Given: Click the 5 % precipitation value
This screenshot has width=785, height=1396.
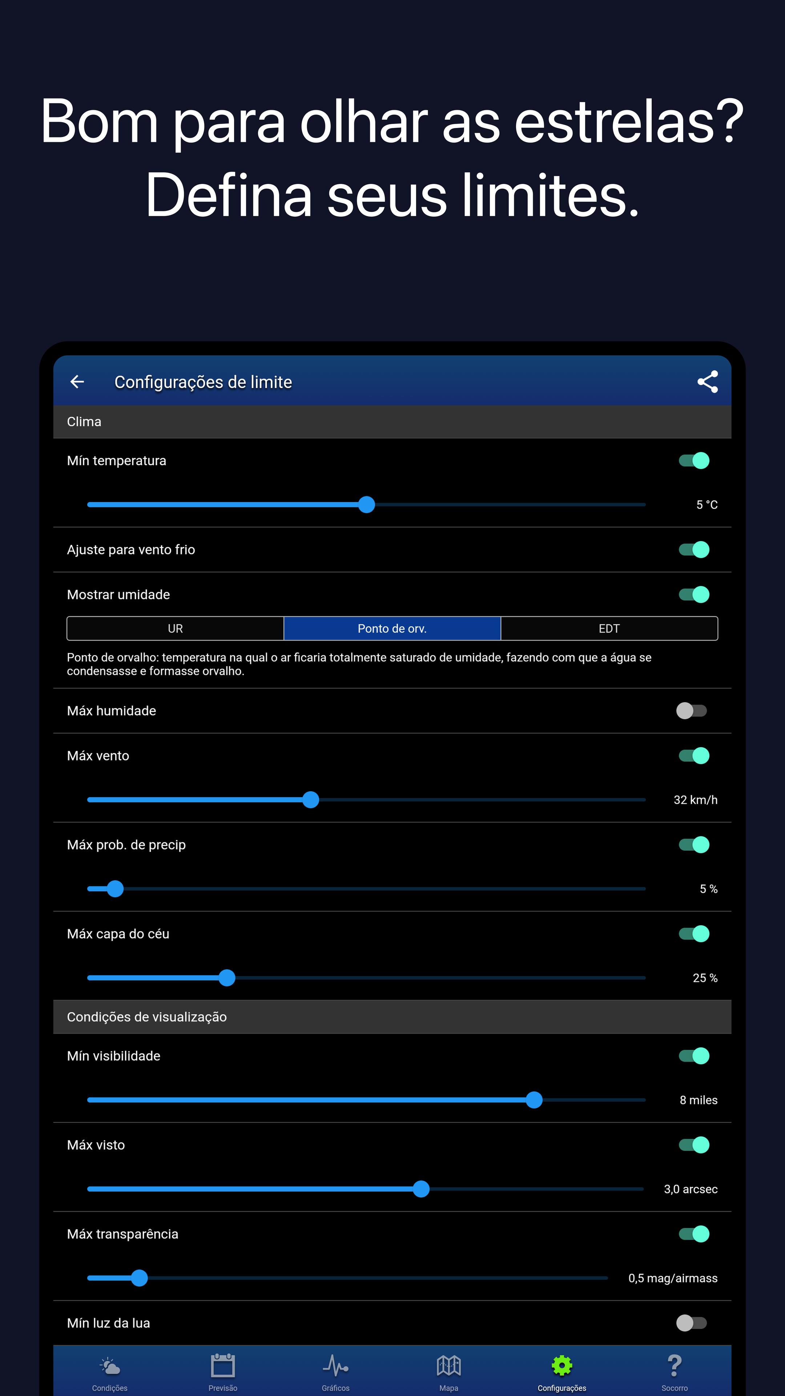Looking at the screenshot, I should click(x=709, y=889).
